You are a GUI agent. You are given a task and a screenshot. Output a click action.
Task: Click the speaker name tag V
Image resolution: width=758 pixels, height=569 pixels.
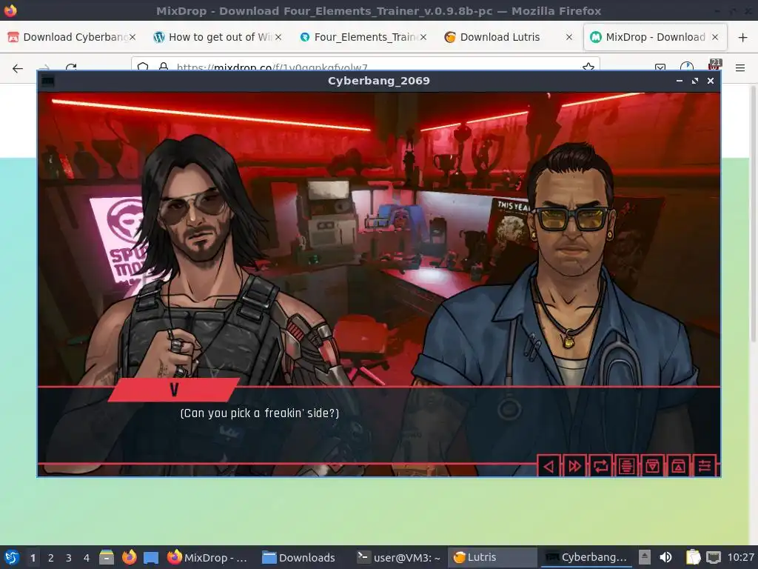[174, 390]
